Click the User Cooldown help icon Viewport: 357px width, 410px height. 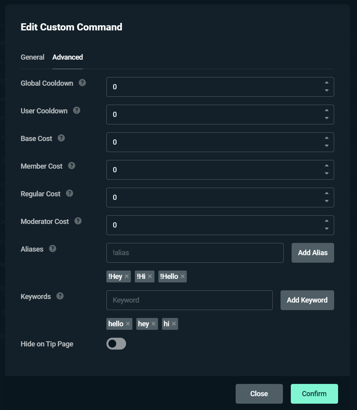click(76, 111)
